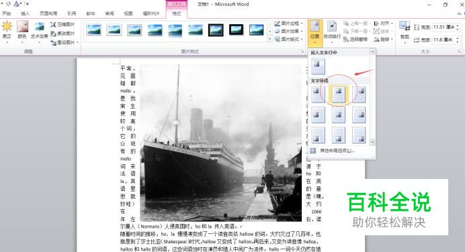
Task: Open the 更正 (Corrections) picture adjustment
Action: click(x=7, y=31)
